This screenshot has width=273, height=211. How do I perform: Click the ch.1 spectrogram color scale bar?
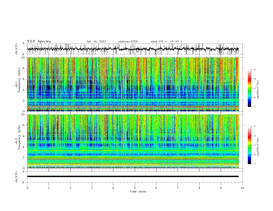point(249,88)
